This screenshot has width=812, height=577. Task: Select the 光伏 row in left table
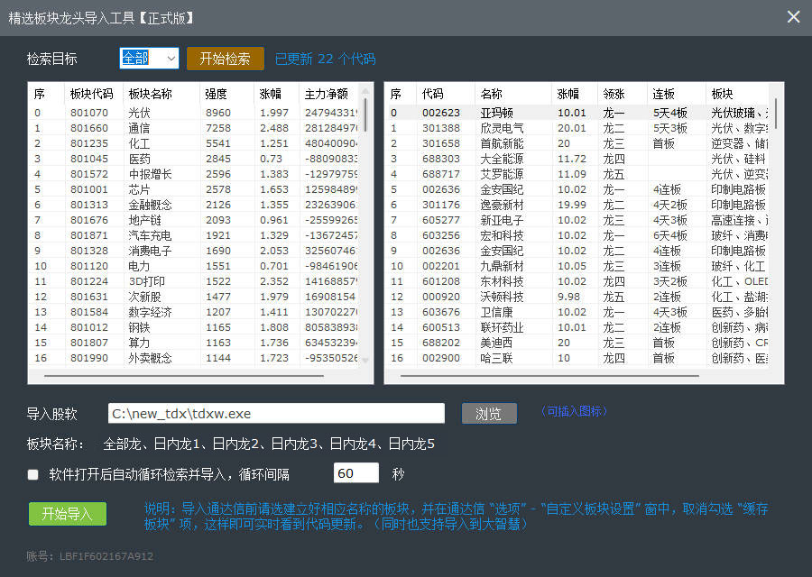point(135,111)
